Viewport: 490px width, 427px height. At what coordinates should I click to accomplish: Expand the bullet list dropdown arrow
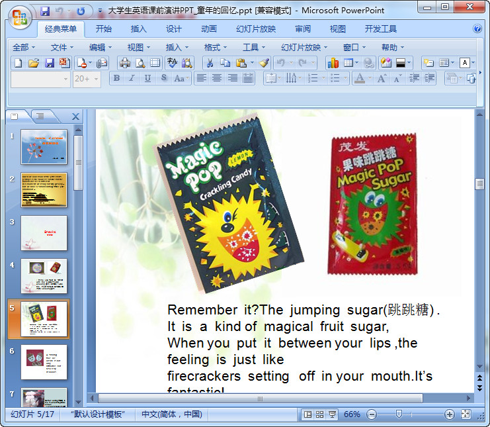[x=345, y=79]
